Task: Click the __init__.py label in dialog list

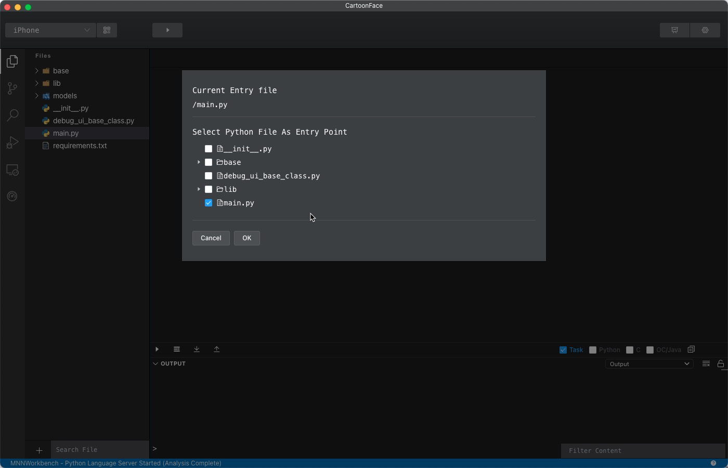Action: click(x=248, y=149)
